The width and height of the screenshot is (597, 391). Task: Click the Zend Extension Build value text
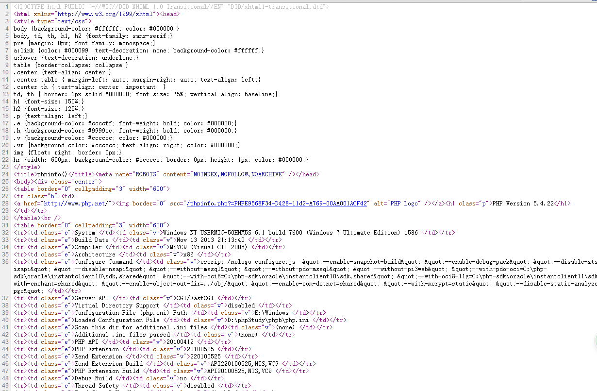[x=244, y=364]
